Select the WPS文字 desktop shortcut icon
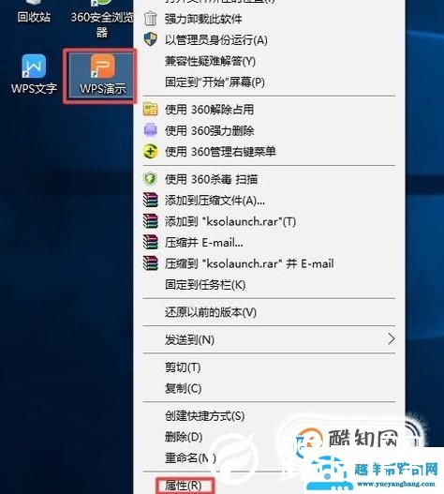 (34, 74)
